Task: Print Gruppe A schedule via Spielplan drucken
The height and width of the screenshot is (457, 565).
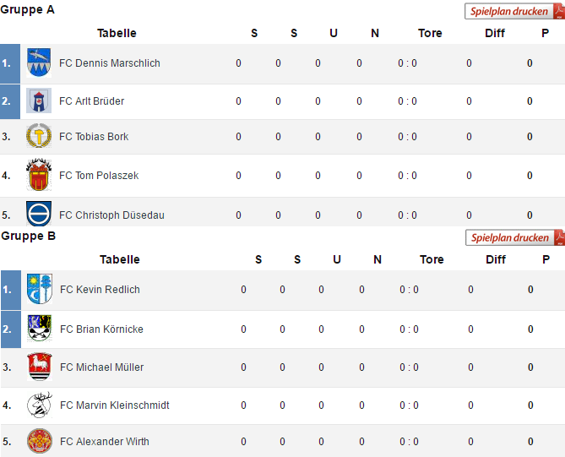Action: (513, 11)
